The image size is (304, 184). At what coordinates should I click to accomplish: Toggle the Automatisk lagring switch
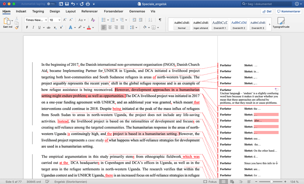pos(51,4)
